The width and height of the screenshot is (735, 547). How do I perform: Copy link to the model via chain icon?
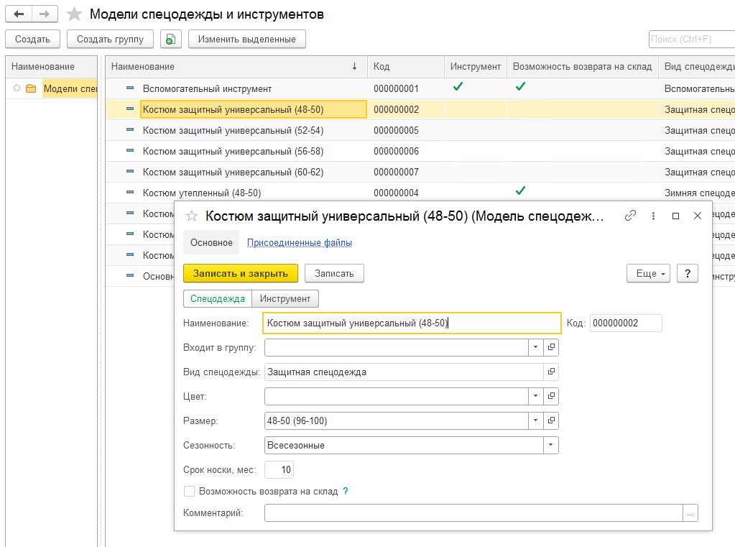pos(630,216)
